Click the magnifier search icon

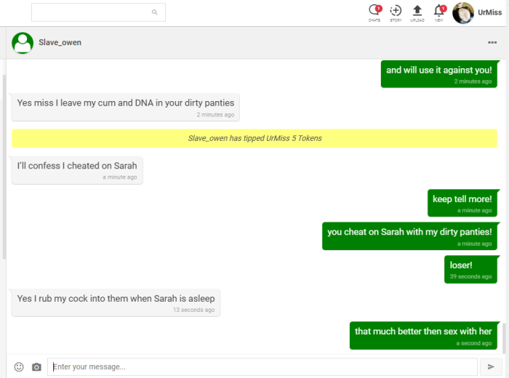[155, 12]
